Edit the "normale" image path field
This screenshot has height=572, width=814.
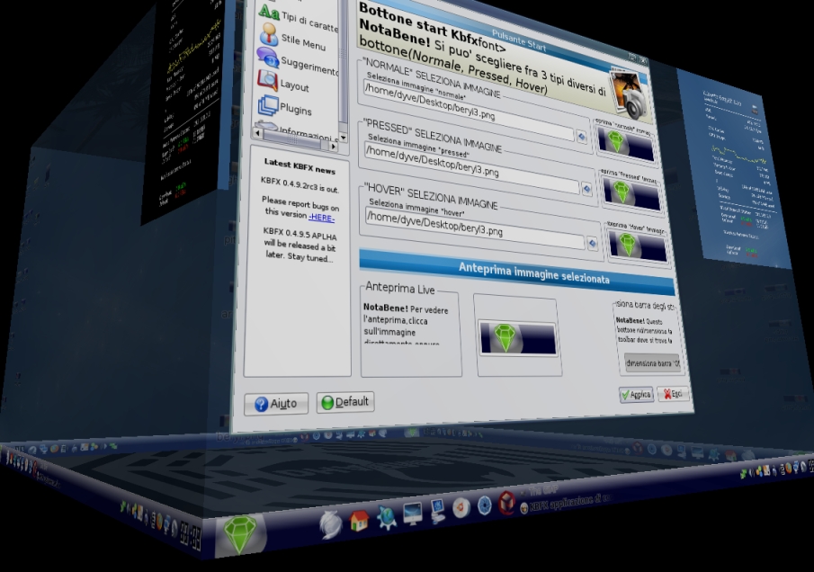click(469, 112)
